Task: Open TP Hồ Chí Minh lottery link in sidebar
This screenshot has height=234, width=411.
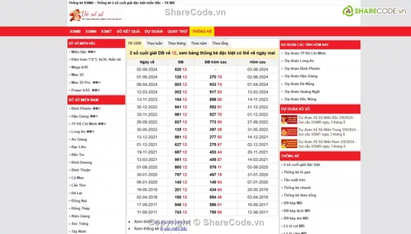Action: pyautogui.click(x=84, y=124)
